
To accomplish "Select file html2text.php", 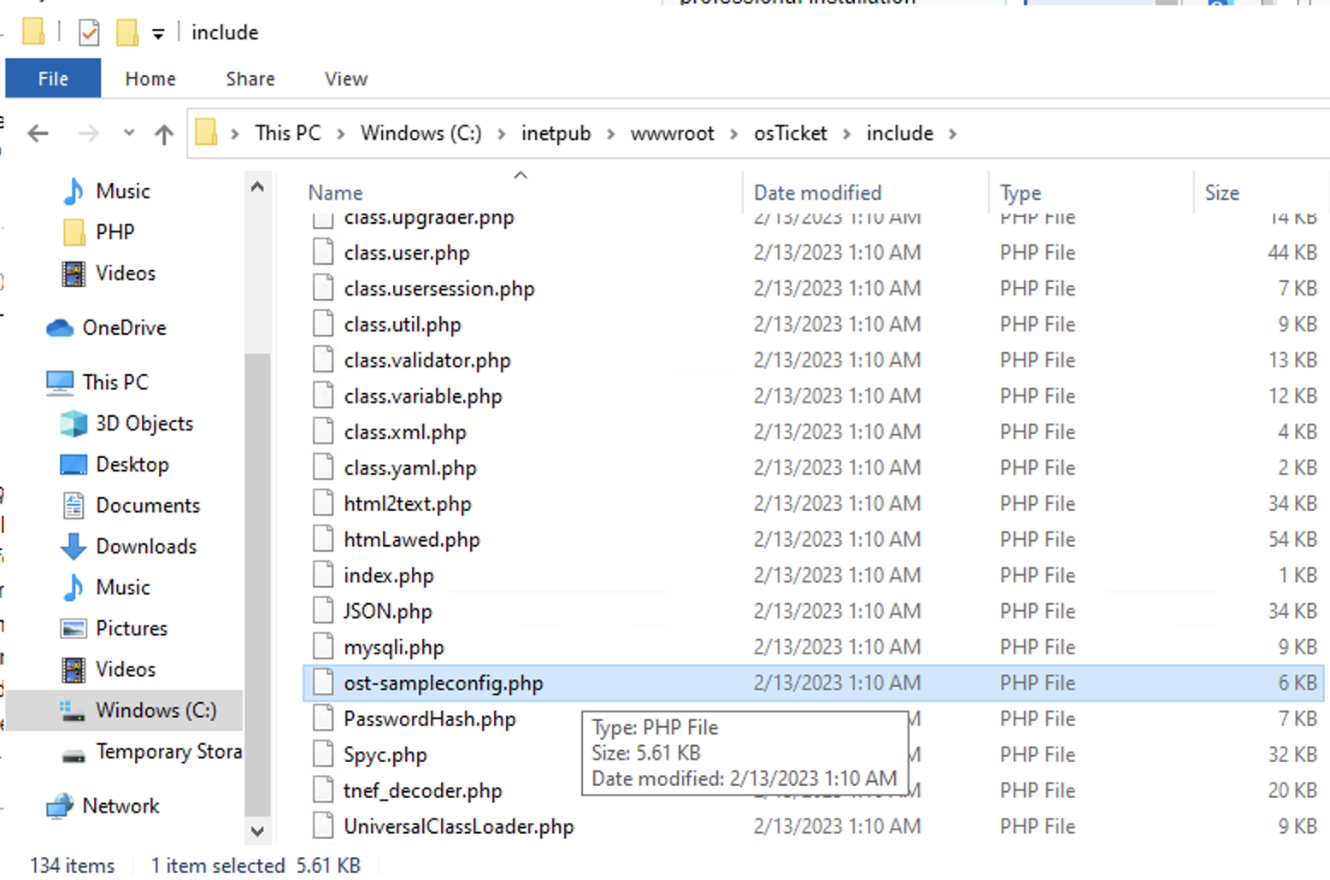I will point(408,504).
